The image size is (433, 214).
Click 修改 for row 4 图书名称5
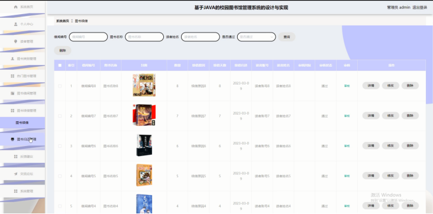390,176
